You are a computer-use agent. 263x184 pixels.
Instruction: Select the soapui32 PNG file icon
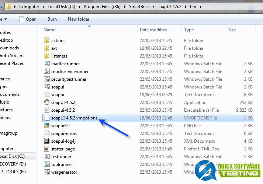point(46,126)
